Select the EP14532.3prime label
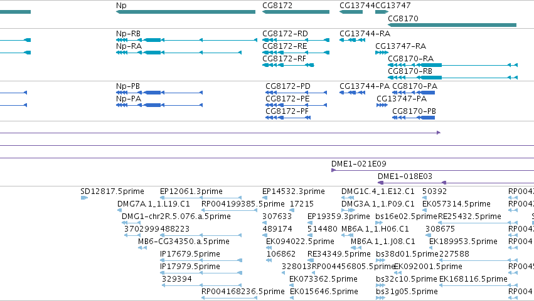Viewport: 534px width, 301px height. pyautogui.click(x=294, y=191)
